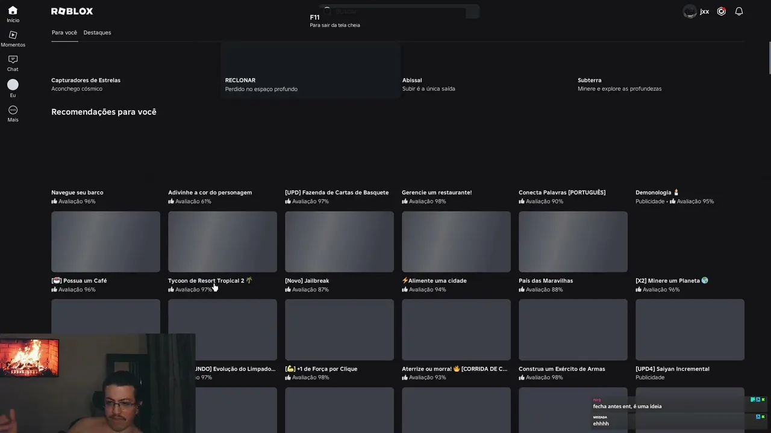Image resolution: width=771 pixels, height=433 pixels.
Task: Click the thumbs-up icon under Gerencie um restaurante!
Action: [x=405, y=201]
